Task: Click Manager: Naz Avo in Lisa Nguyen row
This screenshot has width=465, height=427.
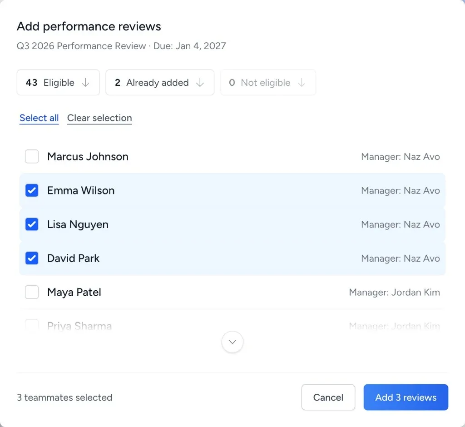Action: point(401,224)
